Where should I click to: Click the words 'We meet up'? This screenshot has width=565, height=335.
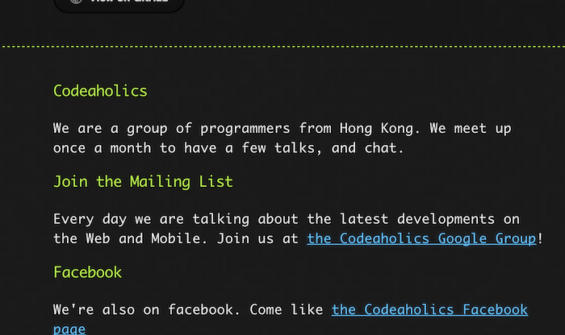coord(471,129)
